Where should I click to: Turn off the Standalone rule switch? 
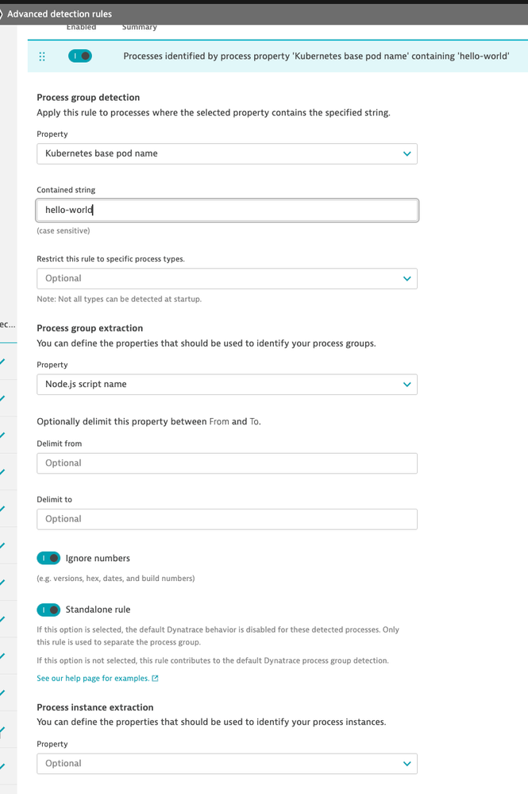48,610
